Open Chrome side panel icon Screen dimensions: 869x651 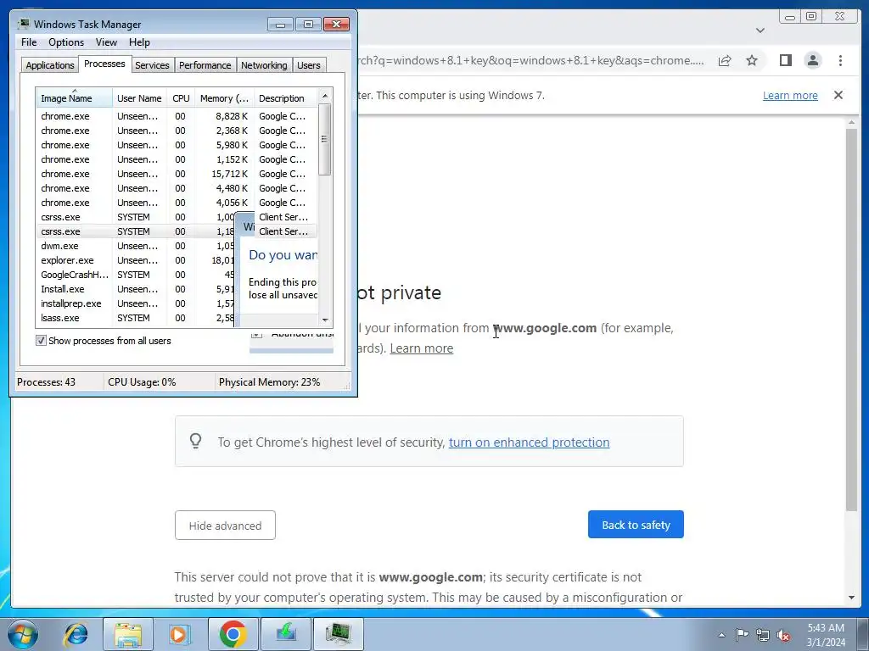click(x=785, y=60)
